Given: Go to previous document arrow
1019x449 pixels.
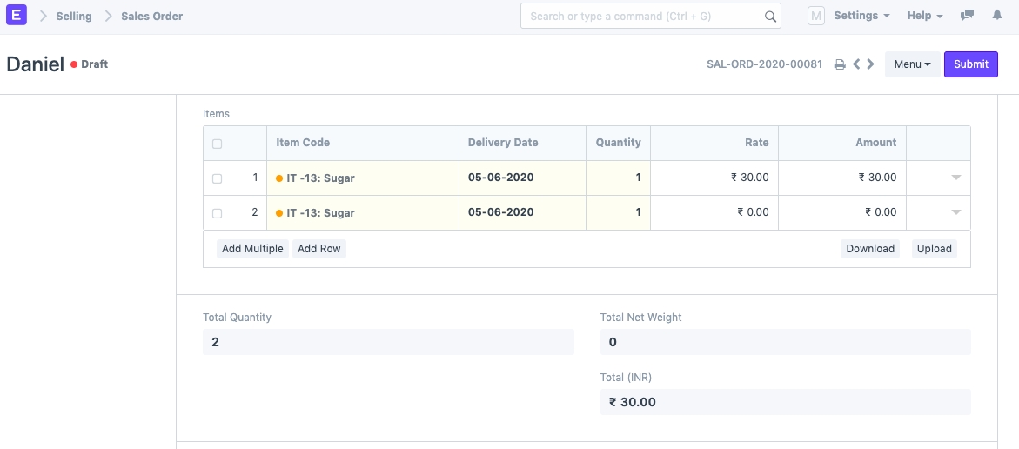Looking at the screenshot, I should pyautogui.click(x=856, y=64).
